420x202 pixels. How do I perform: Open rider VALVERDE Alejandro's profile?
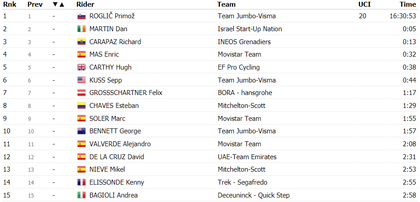coord(120,144)
